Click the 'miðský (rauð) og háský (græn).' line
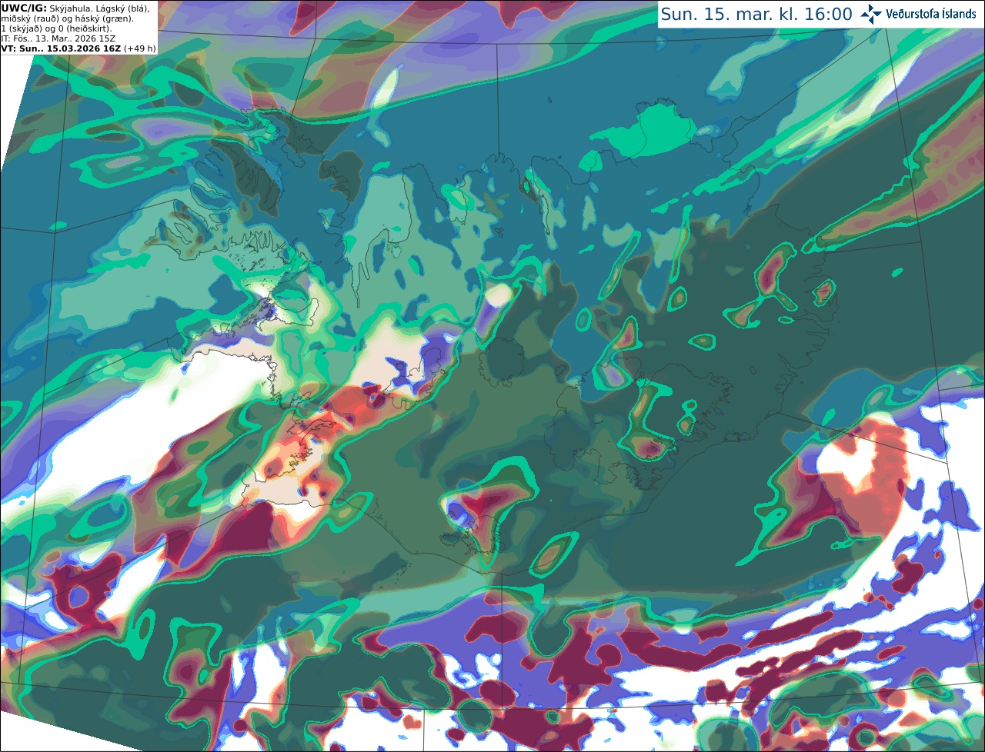 click(67, 18)
